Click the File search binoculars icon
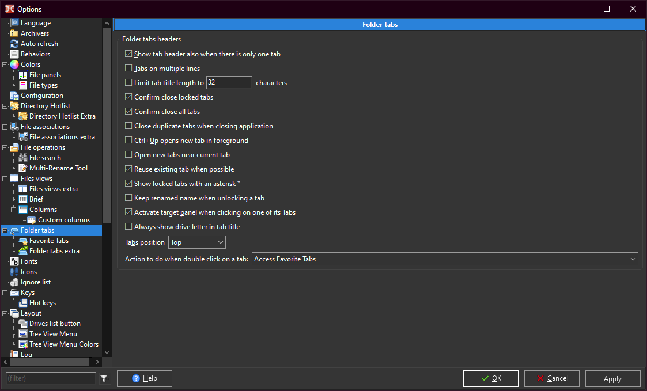This screenshot has height=391, width=647. pos(23,158)
